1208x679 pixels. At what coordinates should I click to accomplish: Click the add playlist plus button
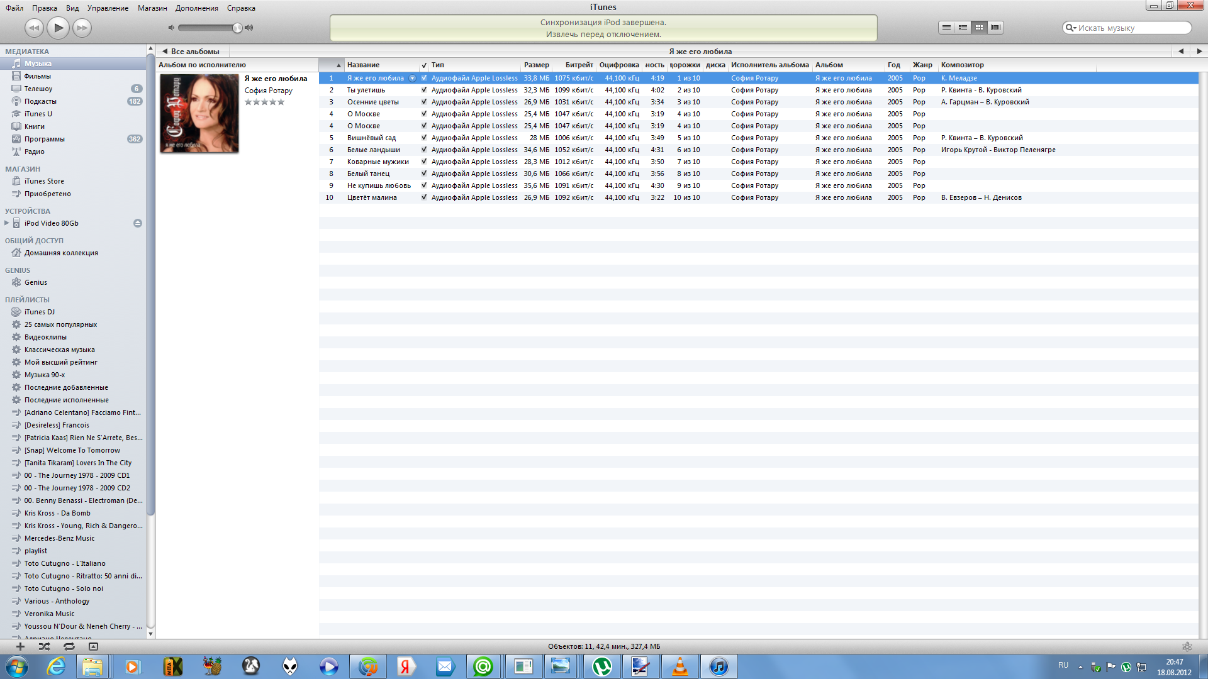(20, 646)
